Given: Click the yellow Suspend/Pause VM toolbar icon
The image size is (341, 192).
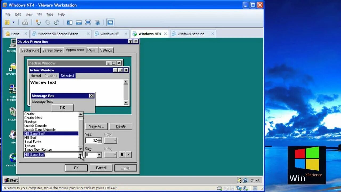Looking at the screenshot, I should 7,22.
